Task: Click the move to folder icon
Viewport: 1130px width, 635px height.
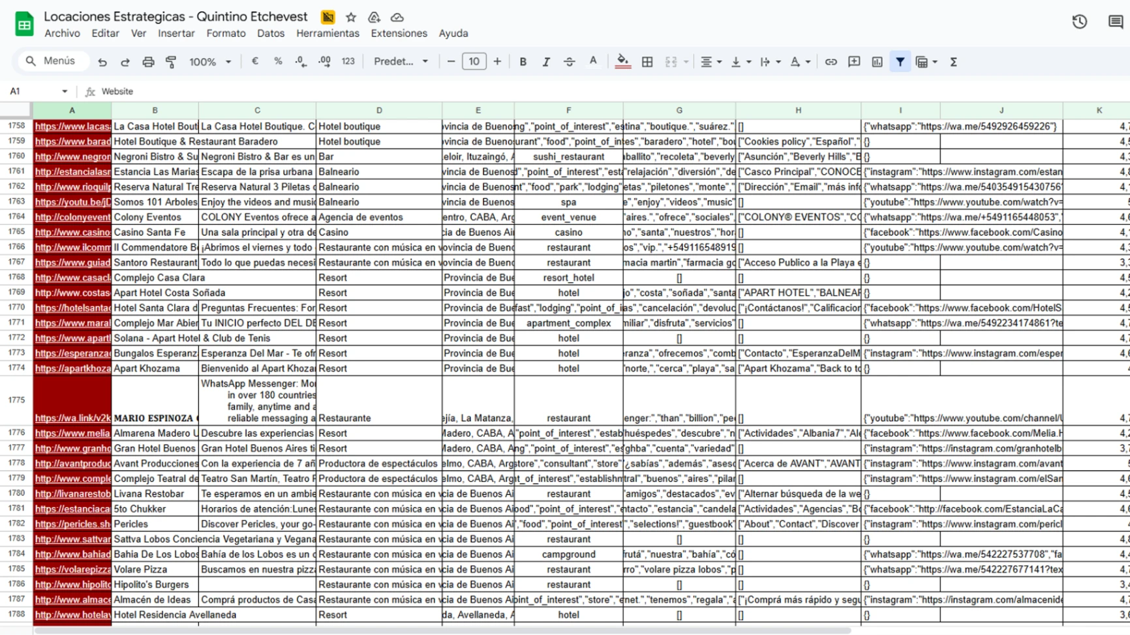Action: click(x=374, y=17)
